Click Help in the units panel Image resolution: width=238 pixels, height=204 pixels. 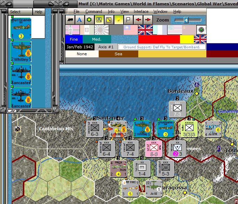point(39,12)
